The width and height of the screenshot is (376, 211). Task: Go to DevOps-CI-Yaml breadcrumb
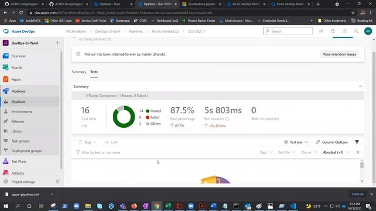(108, 31)
